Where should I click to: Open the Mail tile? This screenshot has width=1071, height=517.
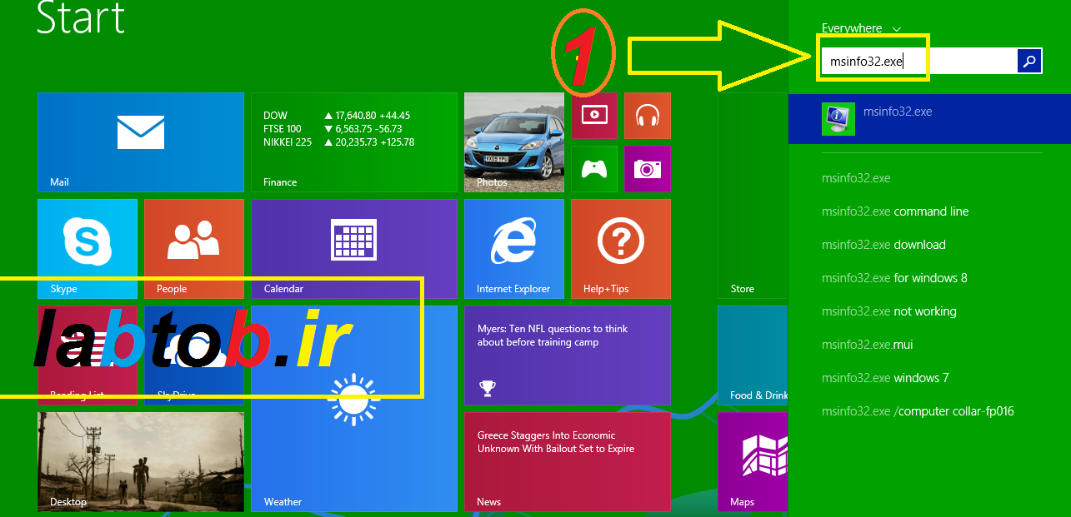141,142
